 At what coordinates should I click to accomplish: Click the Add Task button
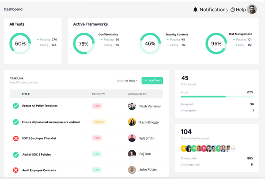click(x=152, y=80)
